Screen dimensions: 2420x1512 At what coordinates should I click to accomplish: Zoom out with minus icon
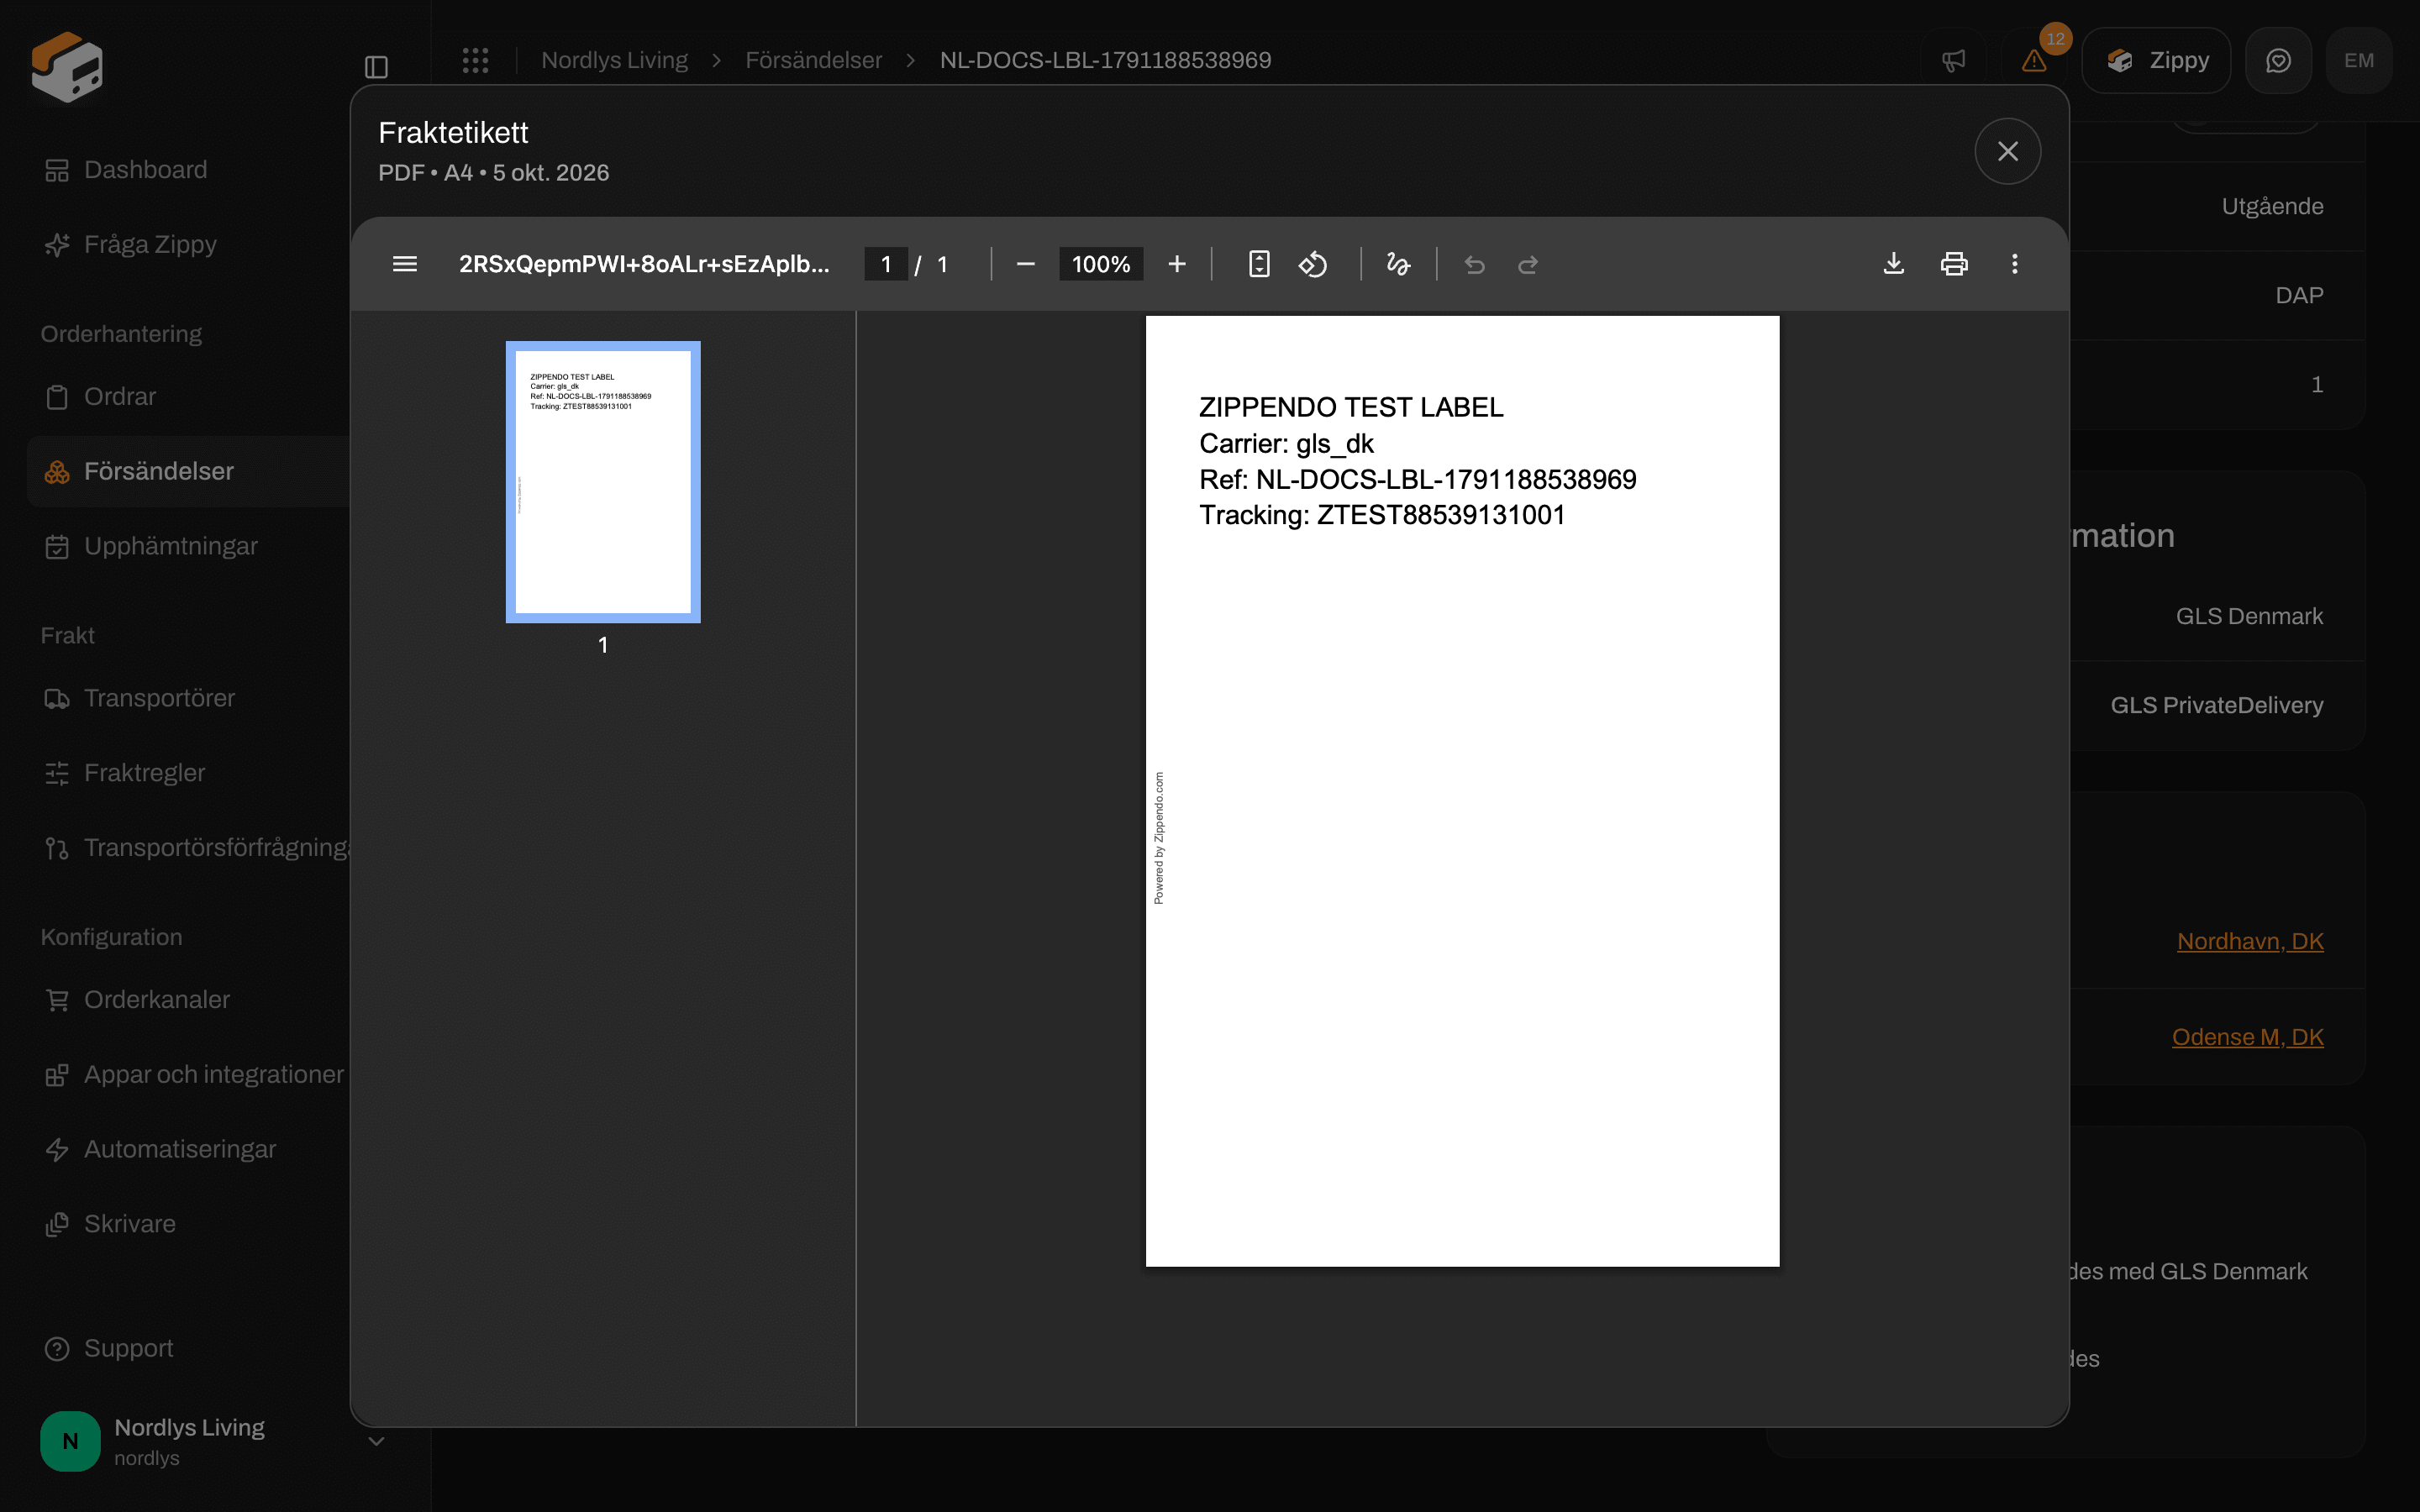click(1025, 264)
